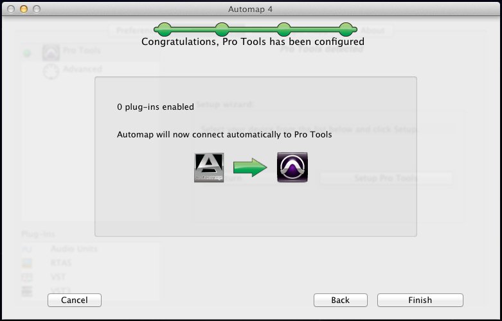The width and height of the screenshot is (502, 321).
Task: Minimize the Automap 4 window
Action: [24, 9]
